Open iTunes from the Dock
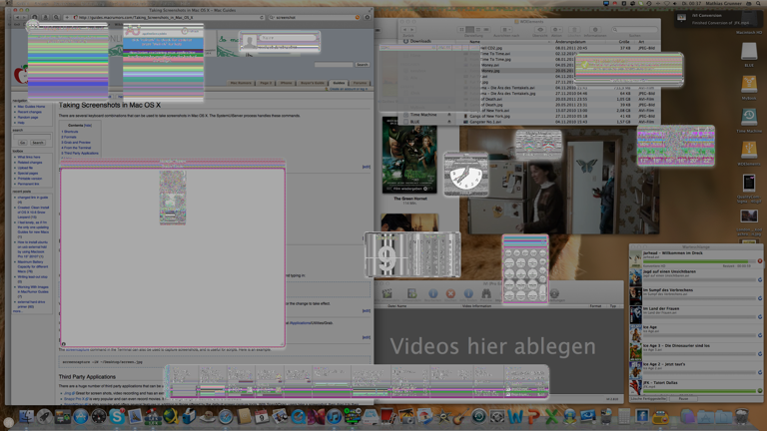This screenshot has width=767, height=431. pyautogui.click(x=335, y=417)
